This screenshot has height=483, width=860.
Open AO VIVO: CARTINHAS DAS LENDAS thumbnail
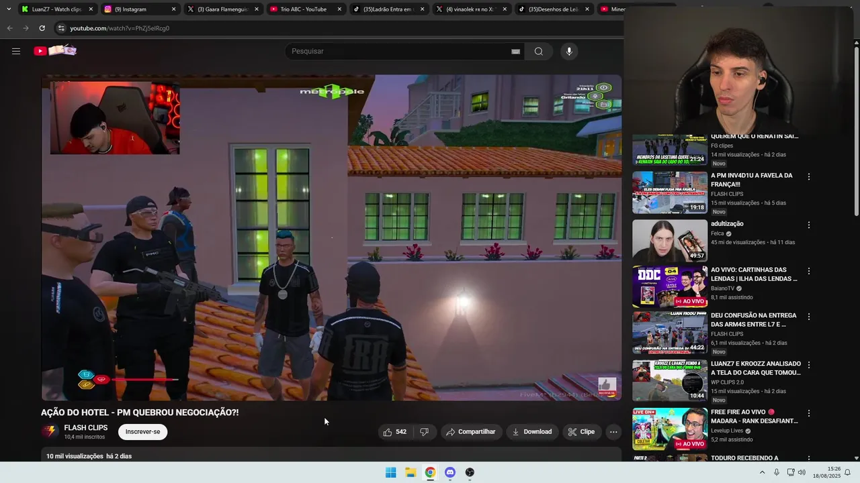pos(669,287)
